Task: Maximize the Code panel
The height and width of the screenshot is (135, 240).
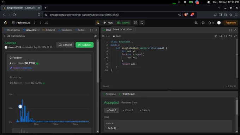Action: click(x=230, y=30)
